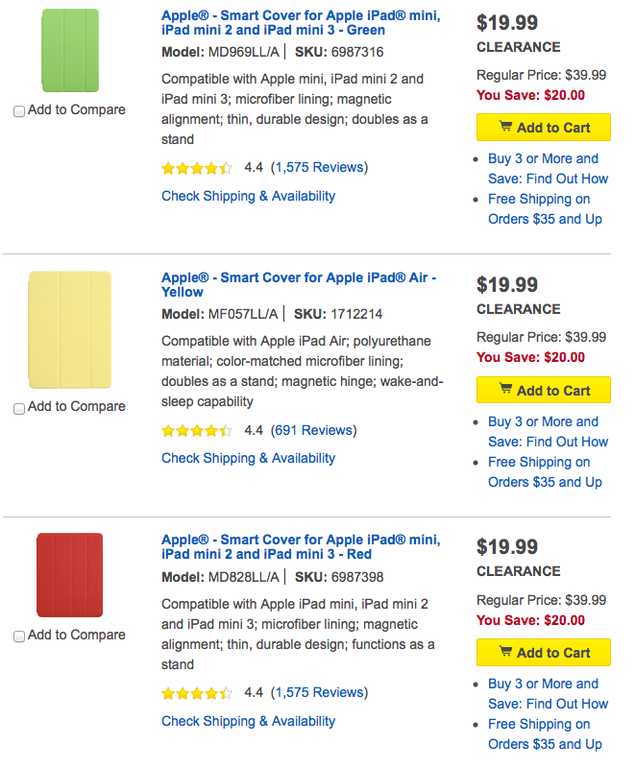Open 1,575 Reviews for the green cover
Image resolution: width=635 pixels, height=769 pixels.
(319, 167)
